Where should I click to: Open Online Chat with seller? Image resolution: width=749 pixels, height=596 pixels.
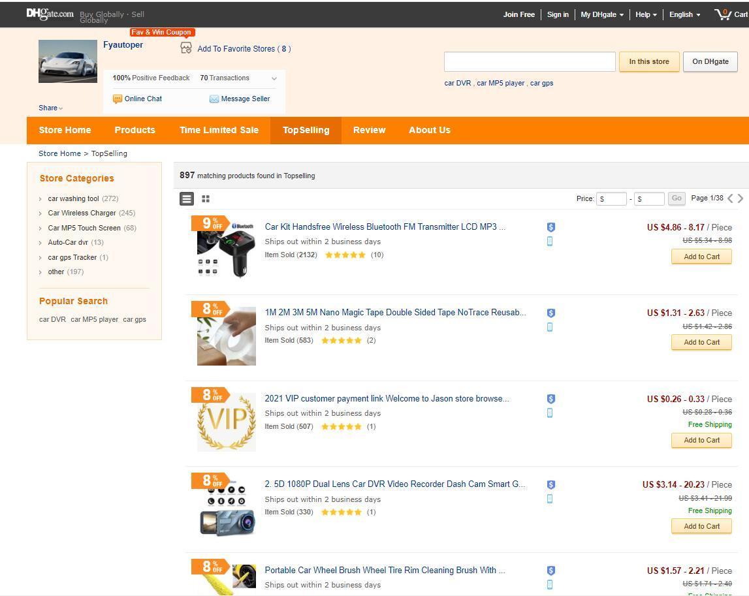point(118,99)
